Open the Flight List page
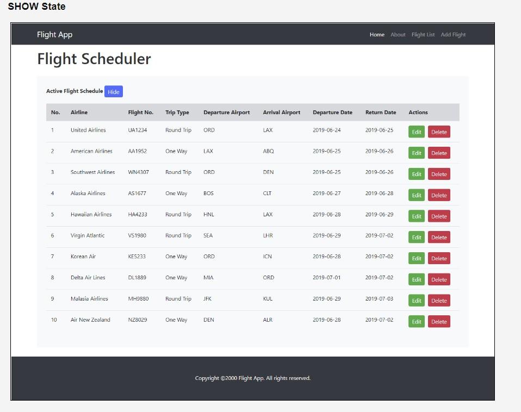 pyautogui.click(x=423, y=34)
